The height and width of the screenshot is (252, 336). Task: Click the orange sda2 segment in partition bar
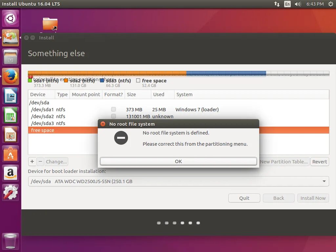[107, 73]
